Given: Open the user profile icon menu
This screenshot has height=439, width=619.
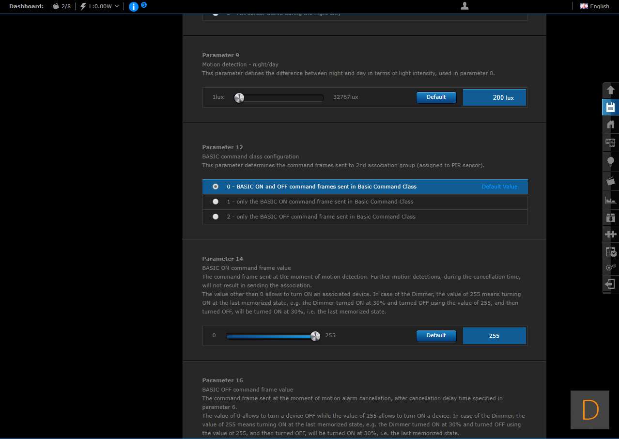Looking at the screenshot, I should pos(464,6).
